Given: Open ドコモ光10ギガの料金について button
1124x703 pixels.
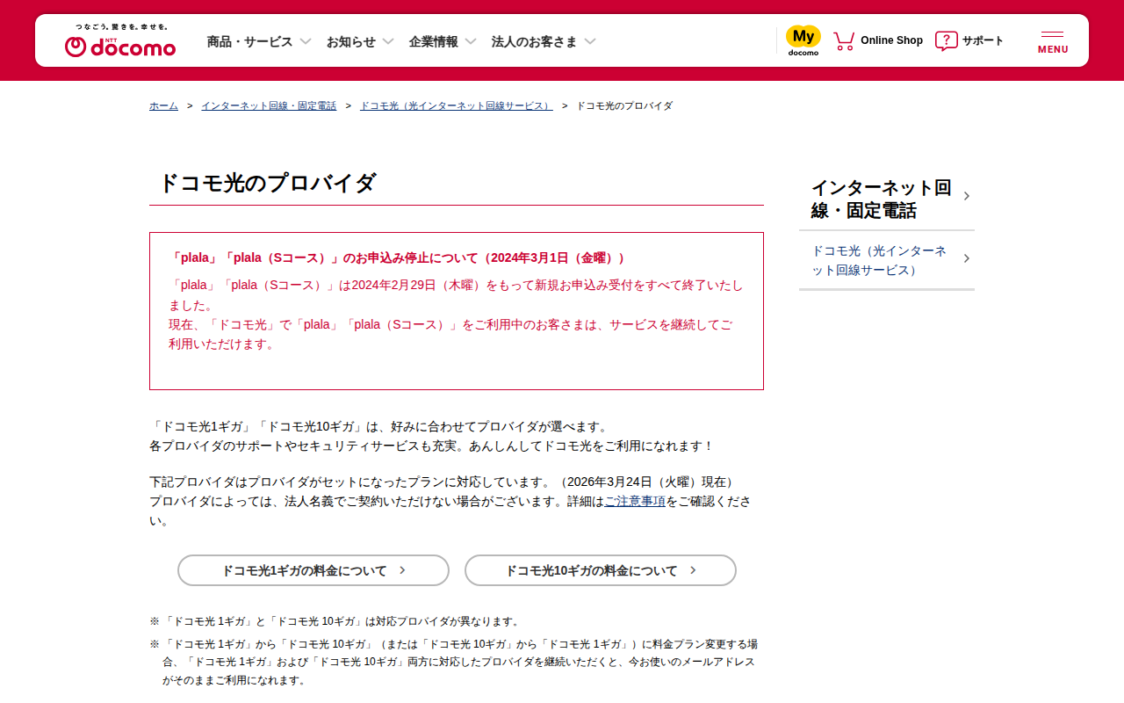Looking at the screenshot, I should pyautogui.click(x=601, y=570).
